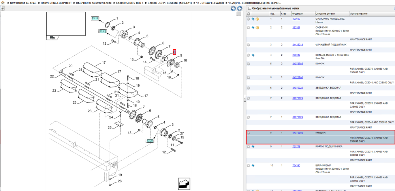
Task: Click callout number 25 on diagram
Action: coord(109,127)
